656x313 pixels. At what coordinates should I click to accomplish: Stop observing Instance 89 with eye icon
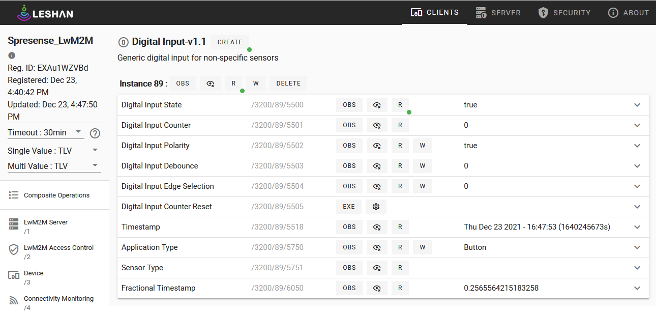tap(211, 83)
